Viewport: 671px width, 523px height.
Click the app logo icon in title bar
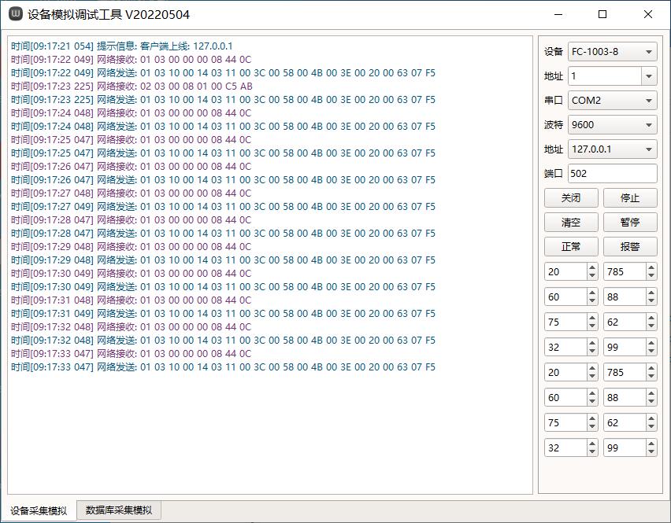click(x=15, y=14)
